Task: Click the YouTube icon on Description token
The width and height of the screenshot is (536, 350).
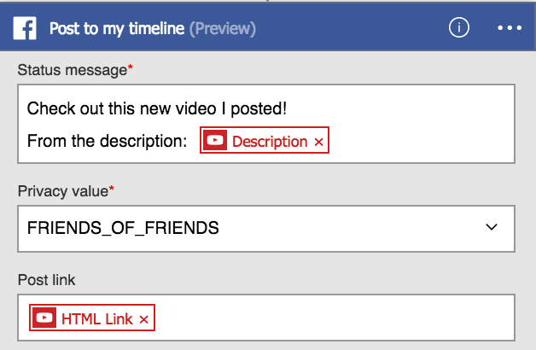Action: [x=215, y=142]
